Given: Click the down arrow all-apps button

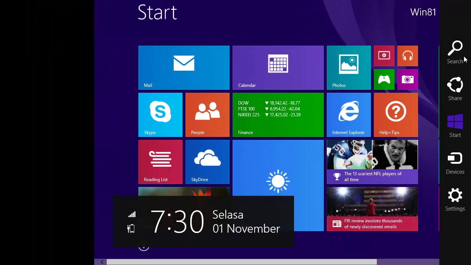Looking at the screenshot, I should point(144,247).
